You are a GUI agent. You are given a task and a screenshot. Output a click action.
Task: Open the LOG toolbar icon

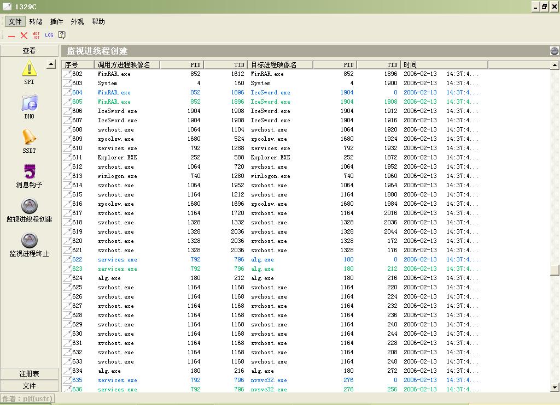(49, 35)
